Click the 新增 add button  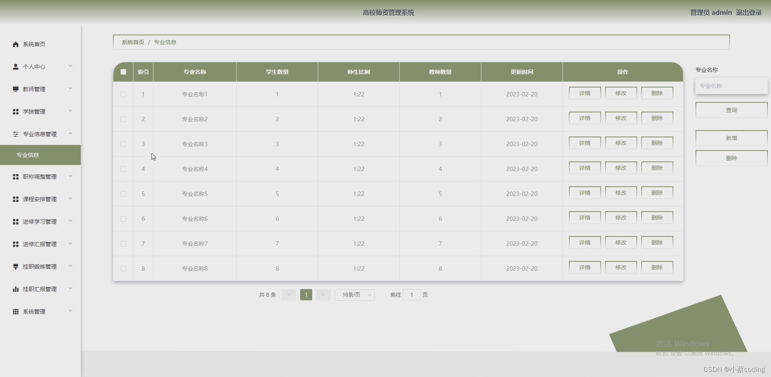click(731, 138)
